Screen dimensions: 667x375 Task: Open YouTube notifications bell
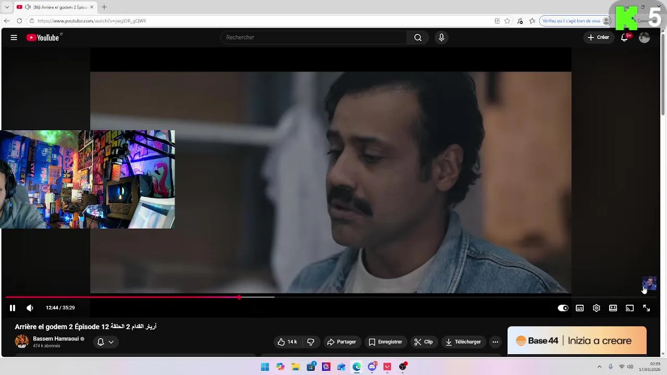[624, 37]
